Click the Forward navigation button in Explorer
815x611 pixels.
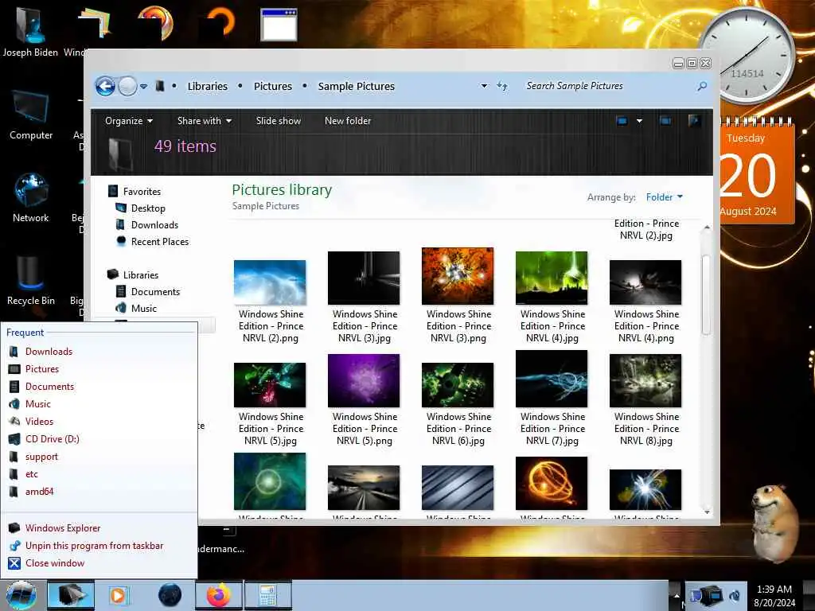[x=127, y=86]
